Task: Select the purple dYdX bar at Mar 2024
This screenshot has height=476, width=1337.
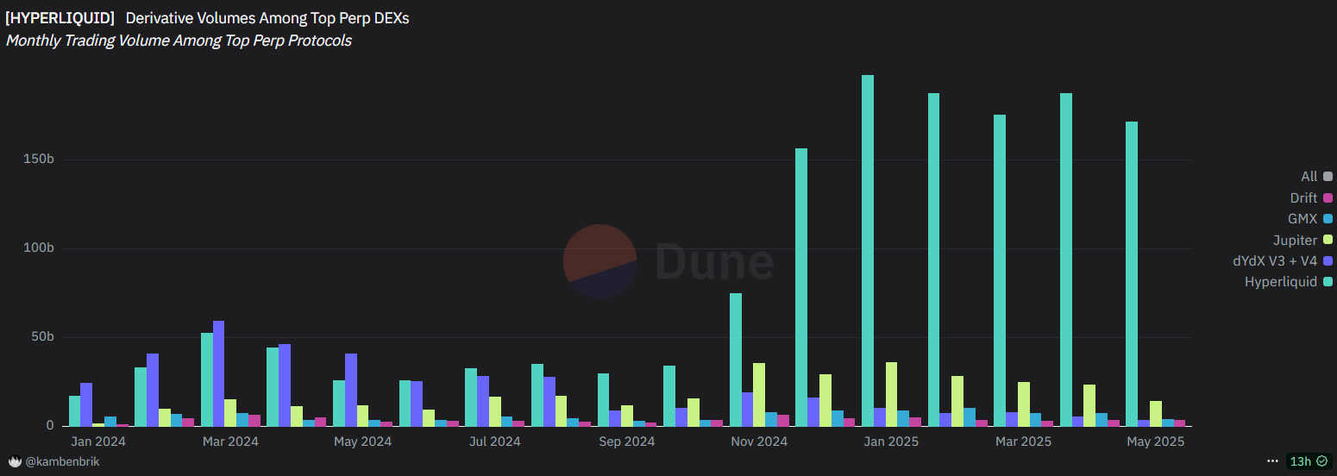Action: [219, 373]
